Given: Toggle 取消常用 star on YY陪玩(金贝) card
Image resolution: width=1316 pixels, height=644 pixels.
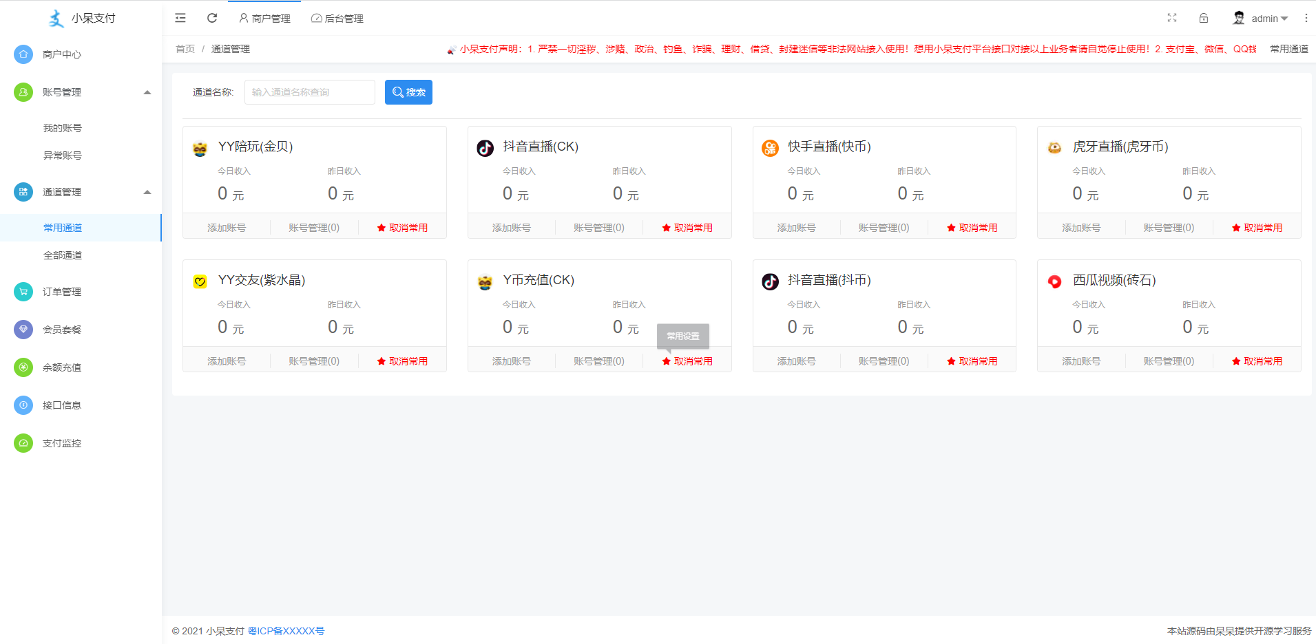Looking at the screenshot, I should tap(403, 226).
